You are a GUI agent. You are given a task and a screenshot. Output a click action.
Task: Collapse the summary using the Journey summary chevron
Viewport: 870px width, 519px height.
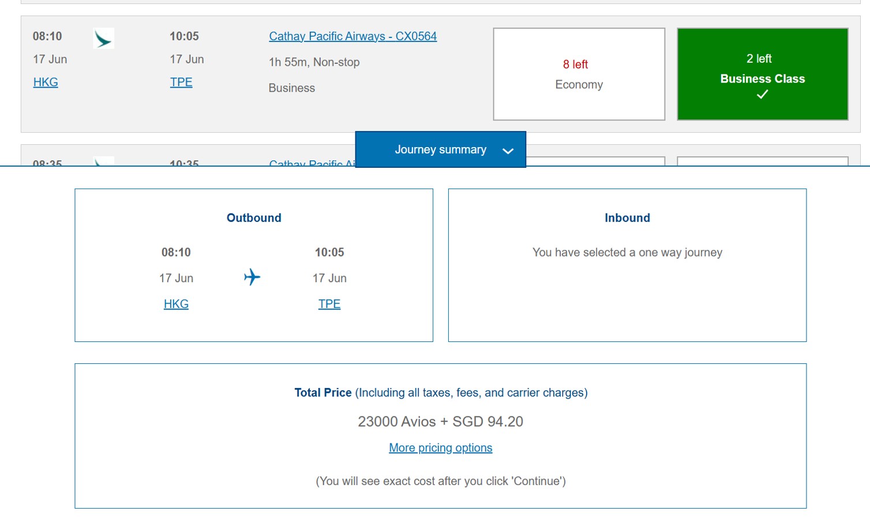(508, 151)
